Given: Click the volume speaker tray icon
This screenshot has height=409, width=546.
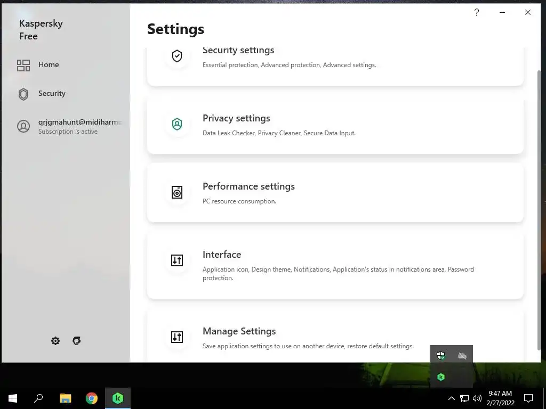Looking at the screenshot, I should pos(477,398).
